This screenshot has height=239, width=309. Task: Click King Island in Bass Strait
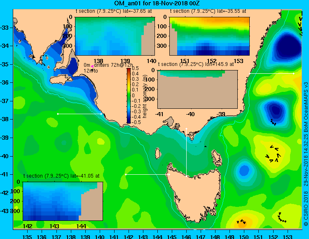[157, 153]
